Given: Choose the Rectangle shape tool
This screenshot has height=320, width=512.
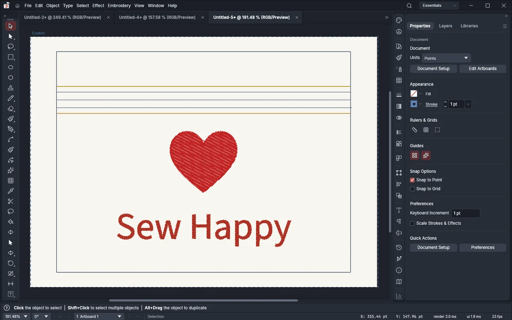Looking at the screenshot, I should (11, 57).
